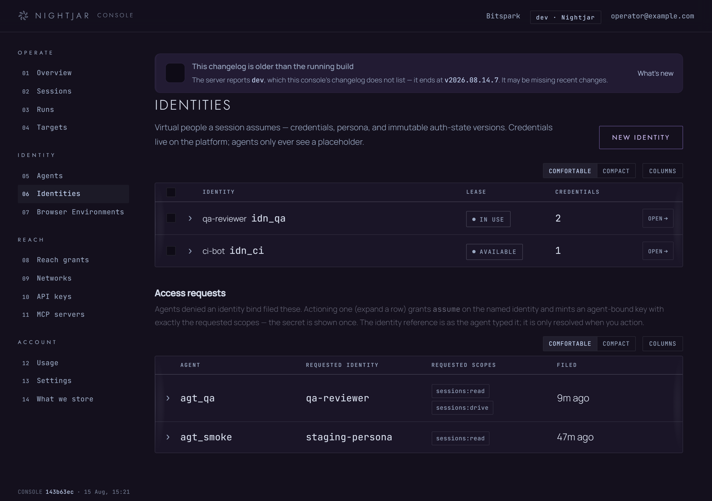Click the 9m ago filed time

(x=573, y=398)
